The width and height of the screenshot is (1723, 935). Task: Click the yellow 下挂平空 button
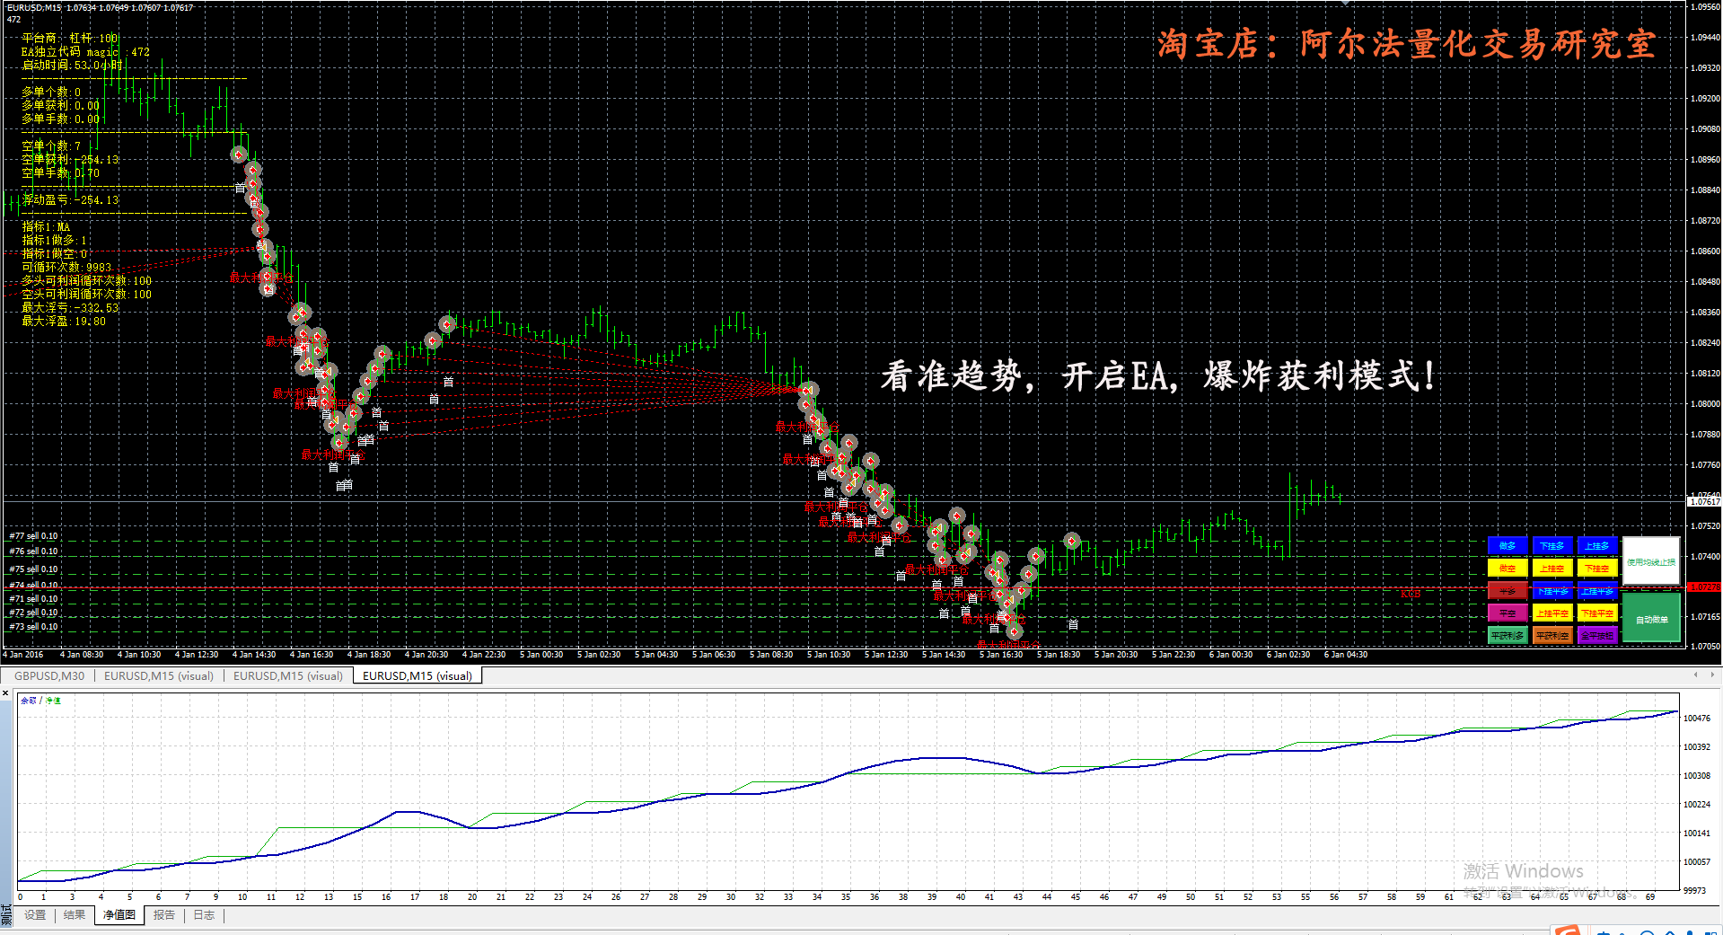(x=1597, y=613)
